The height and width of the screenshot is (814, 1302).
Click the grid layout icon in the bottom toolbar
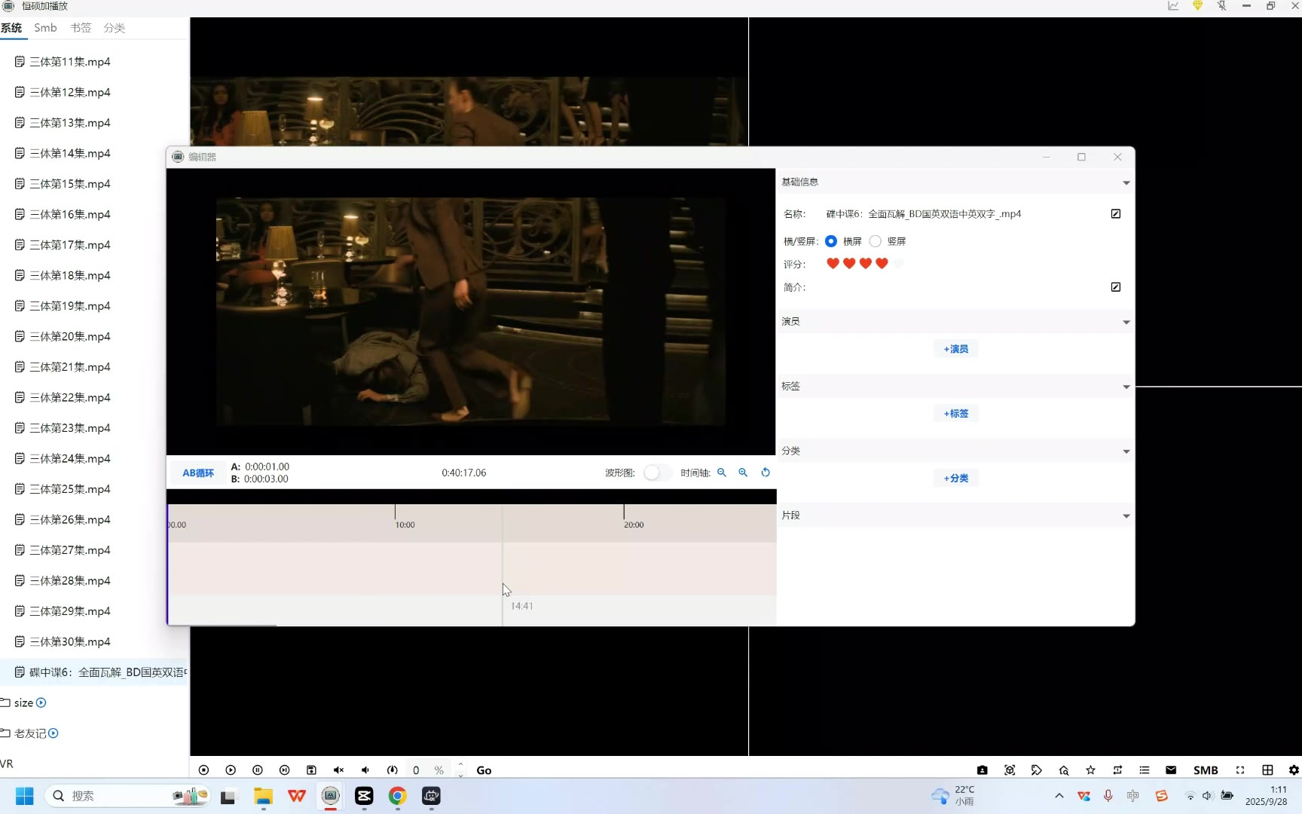pos(1267,770)
